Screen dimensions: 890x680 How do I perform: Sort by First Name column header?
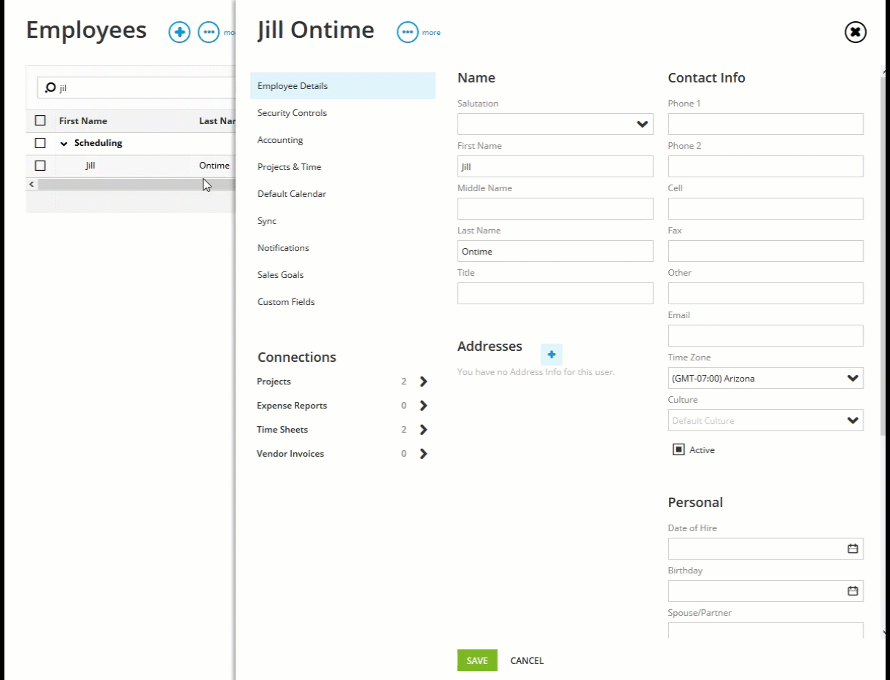(83, 121)
